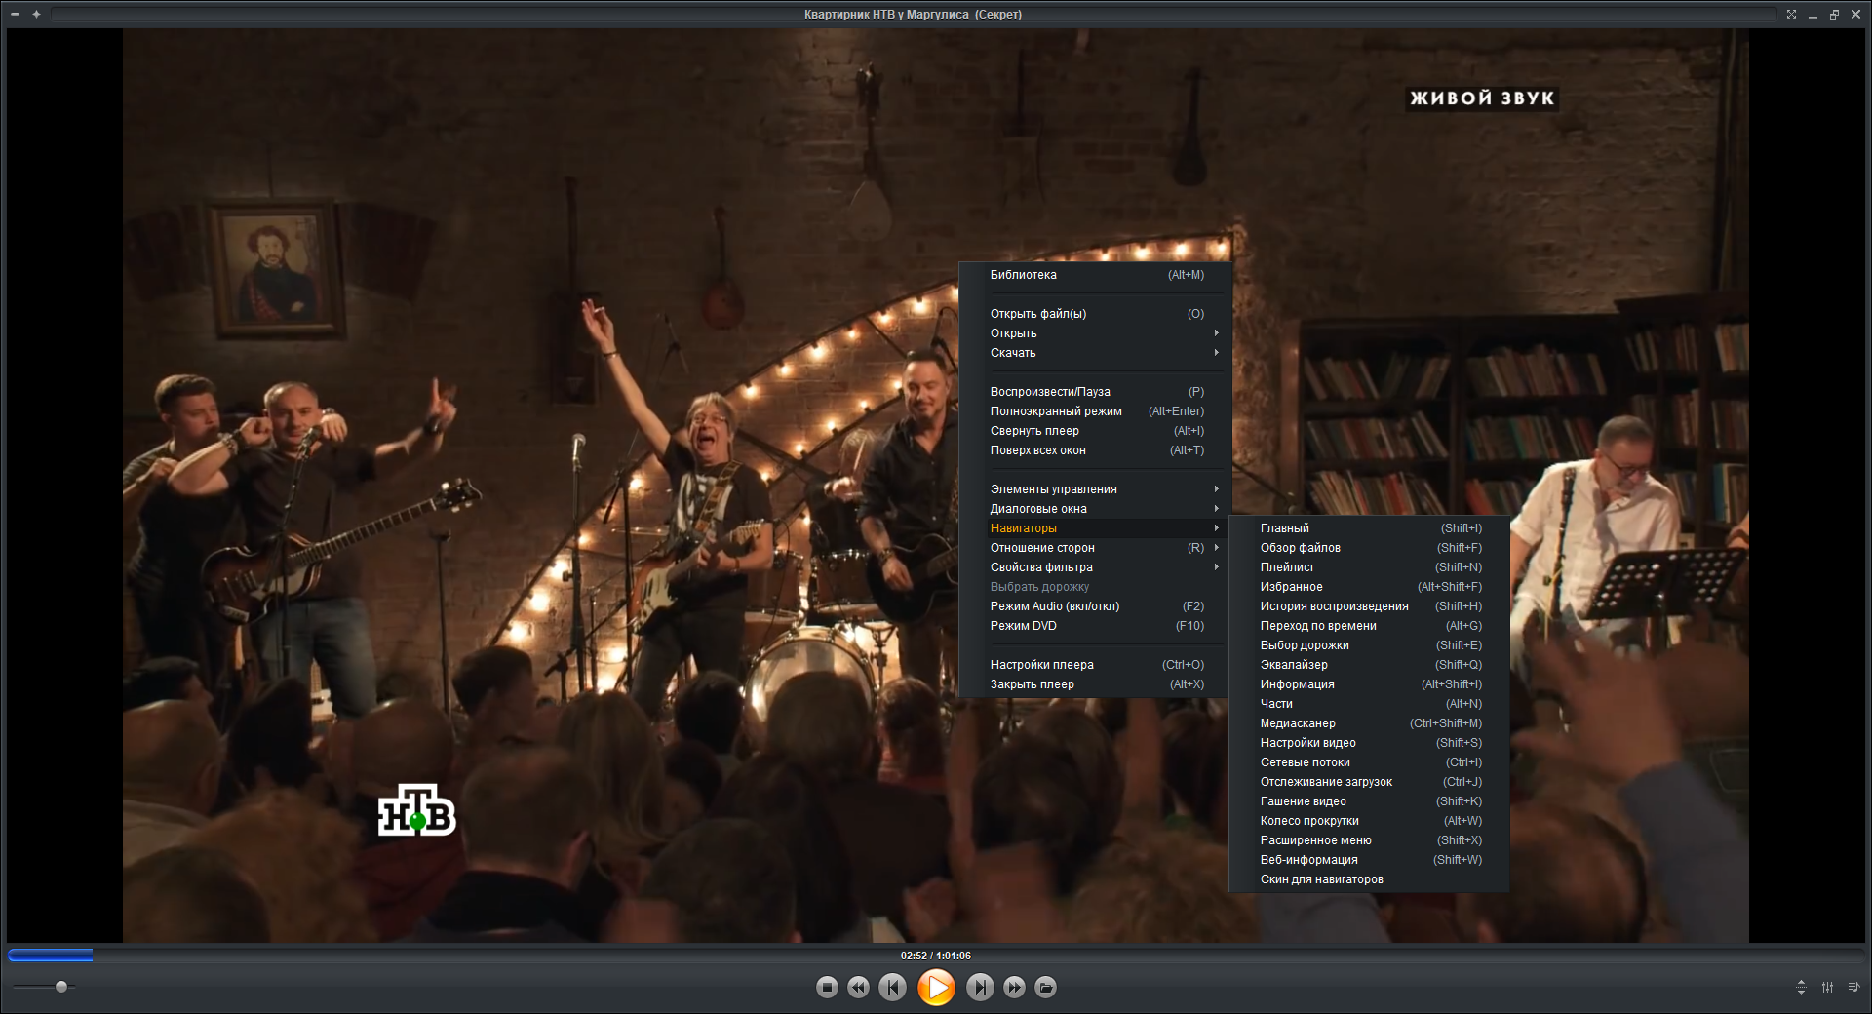Show the playlist via the music-note icon

click(x=1853, y=988)
